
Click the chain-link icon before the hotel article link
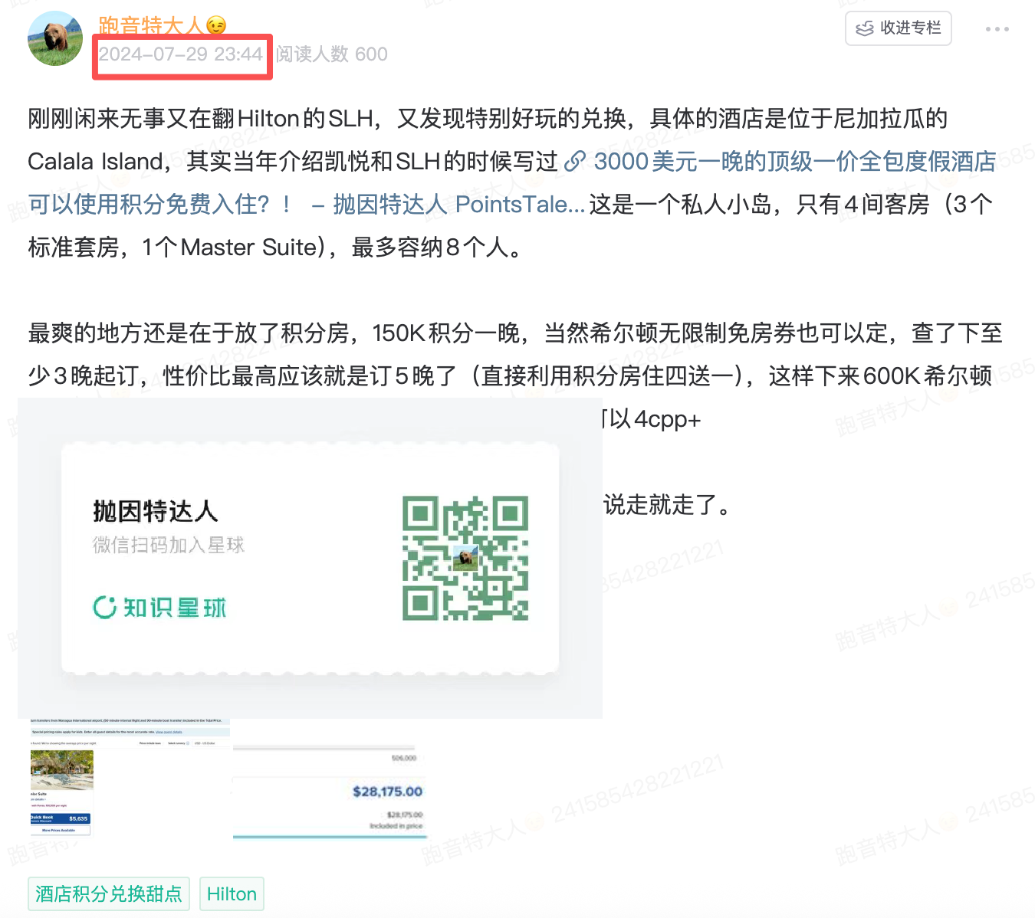576,161
